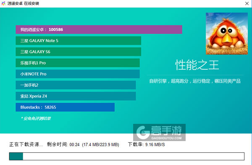This screenshot has height=165, width=252.
Task: Click the 自研引擎 description text line
Action: point(195,81)
